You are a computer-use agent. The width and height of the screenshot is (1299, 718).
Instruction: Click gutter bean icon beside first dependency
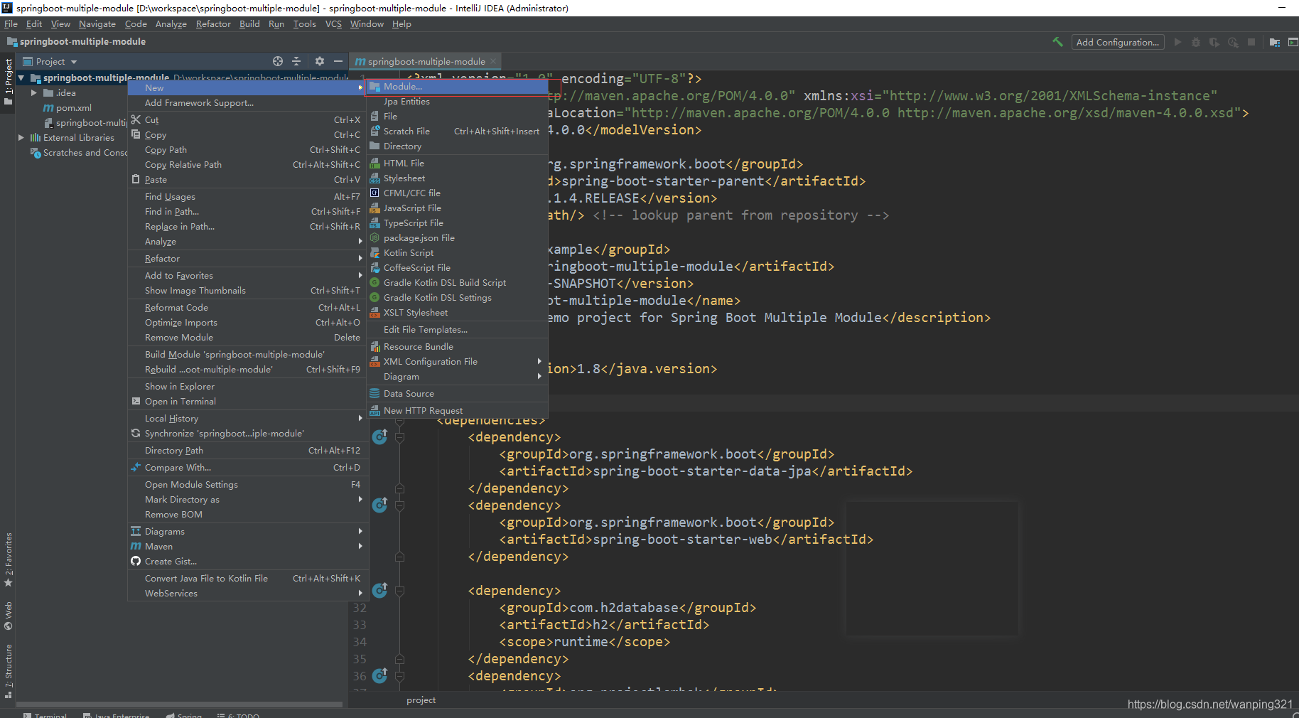click(x=380, y=436)
